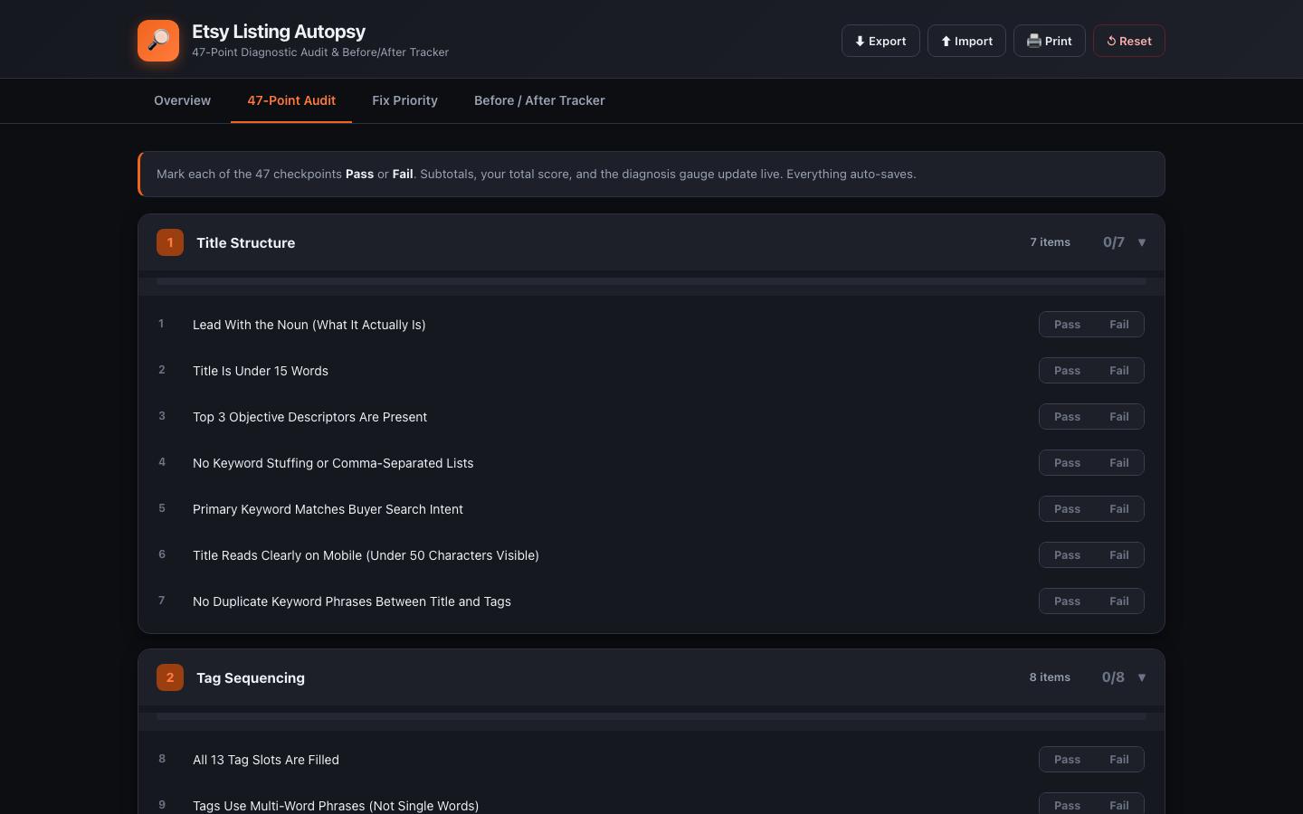Click the 0/8 Tag Sequencing score
Screen dimensions: 1303x814
coord(1113,677)
